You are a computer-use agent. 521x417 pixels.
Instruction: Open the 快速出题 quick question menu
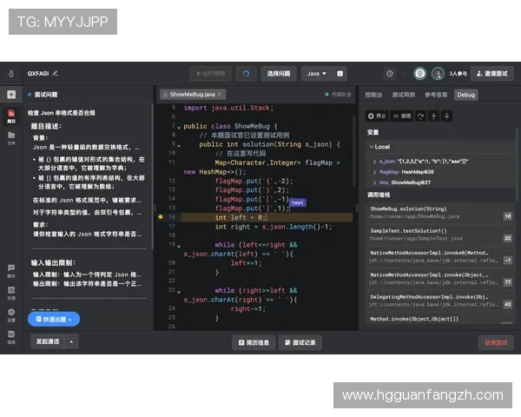pyautogui.click(x=54, y=319)
